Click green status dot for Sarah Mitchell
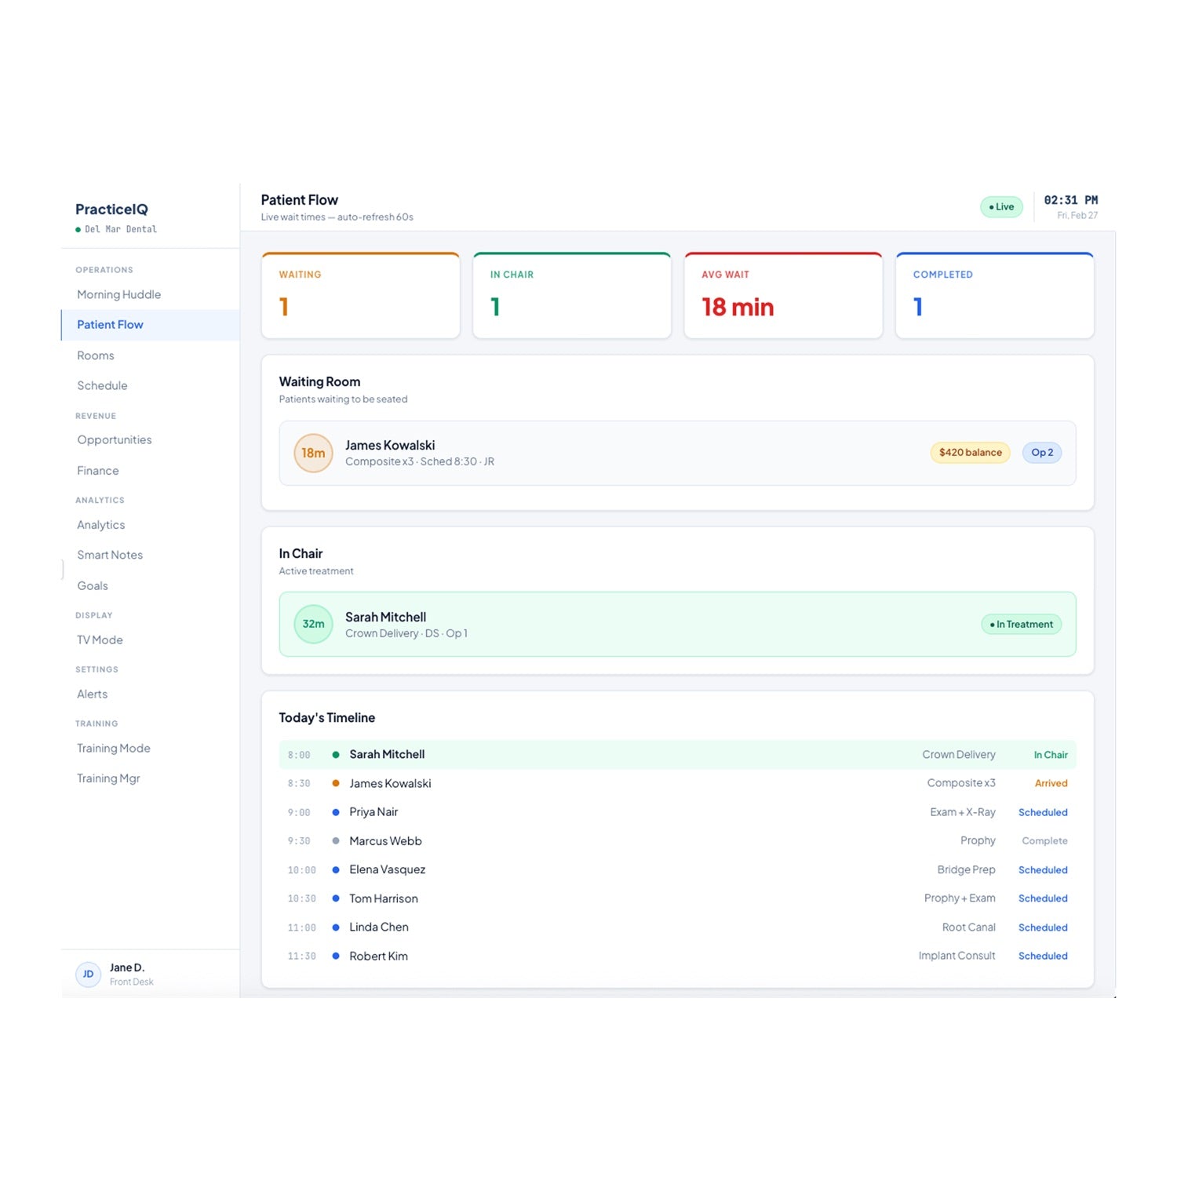 click(x=336, y=755)
